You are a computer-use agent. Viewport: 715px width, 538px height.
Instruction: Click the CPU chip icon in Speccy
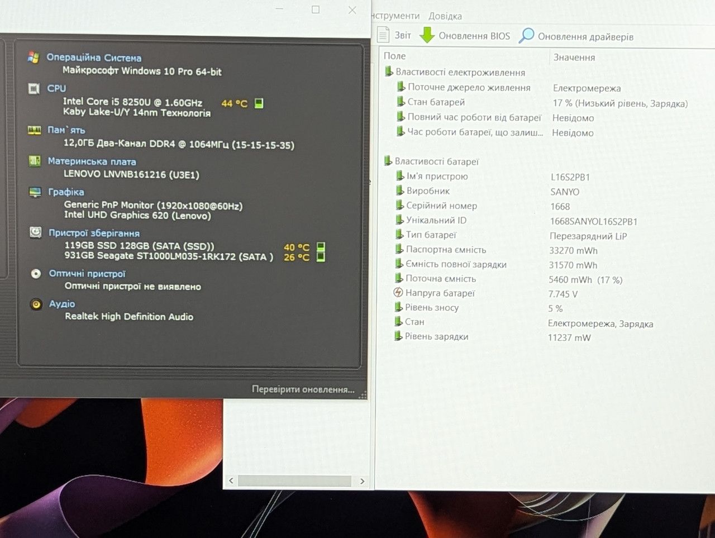[34, 88]
